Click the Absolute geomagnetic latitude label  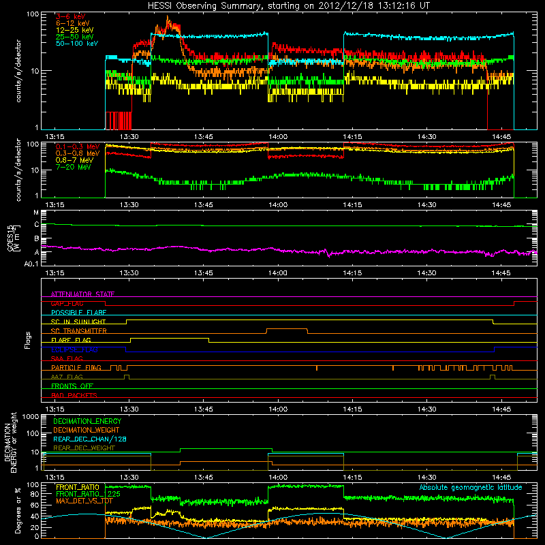[x=471, y=487]
